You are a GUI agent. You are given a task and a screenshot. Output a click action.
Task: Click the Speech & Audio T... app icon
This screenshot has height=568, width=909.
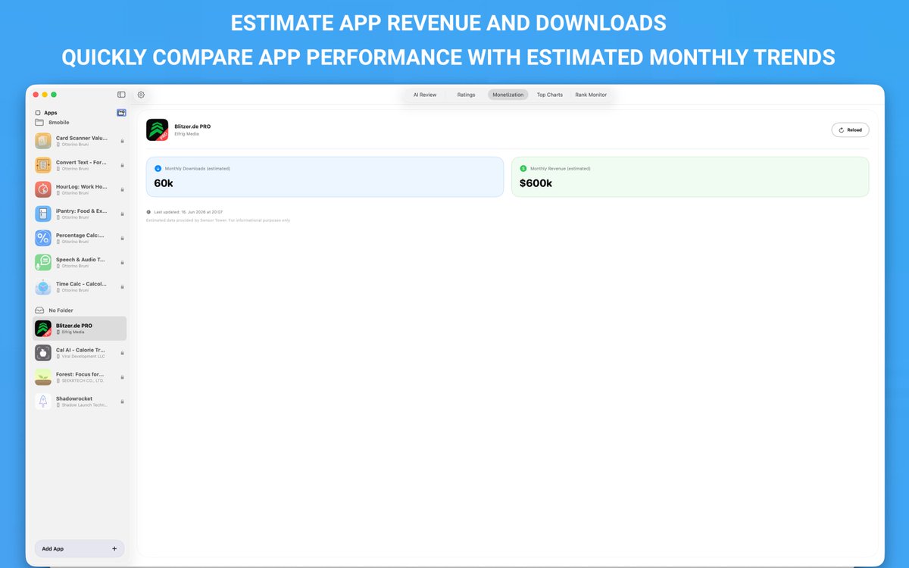43,262
